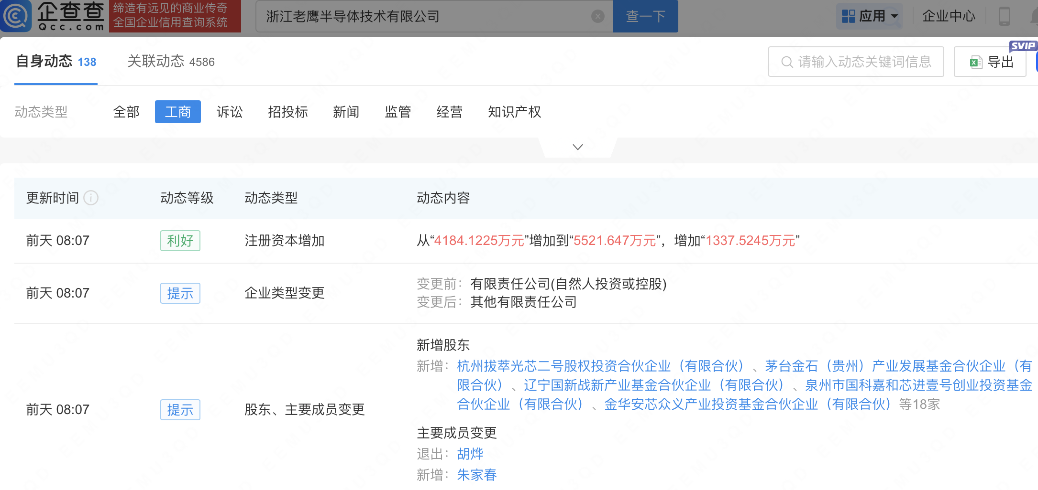Select the 招投标 filter option
The width and height of the screenshot is (1038, 490).
[x=288, y=112]
